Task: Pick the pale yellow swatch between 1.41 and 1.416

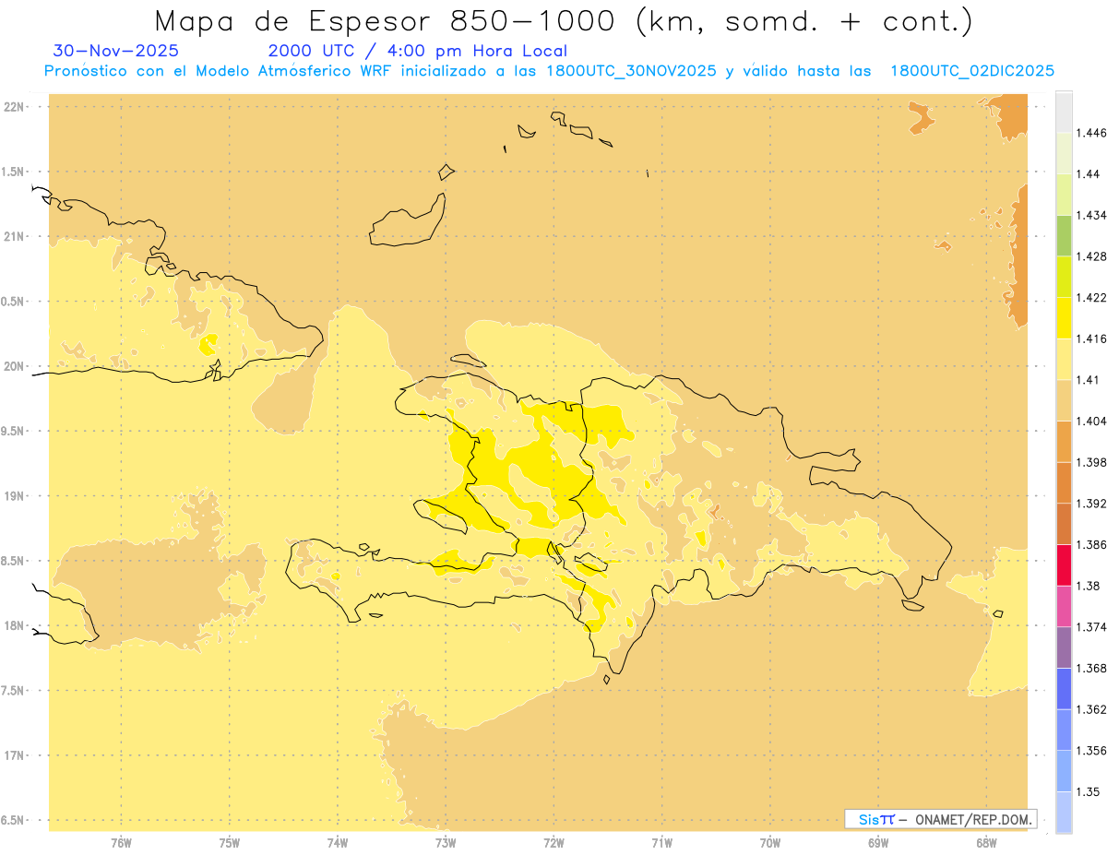Action: 1064,359
